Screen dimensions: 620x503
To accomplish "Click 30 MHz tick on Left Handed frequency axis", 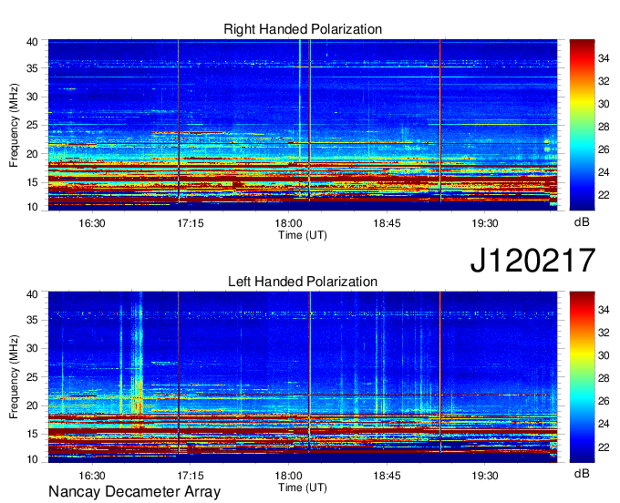I will pyautogui.click(x=33, y=348).
